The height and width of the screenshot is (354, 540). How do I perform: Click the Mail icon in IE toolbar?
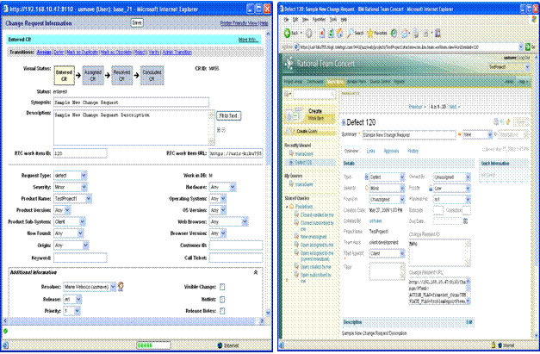405,33
